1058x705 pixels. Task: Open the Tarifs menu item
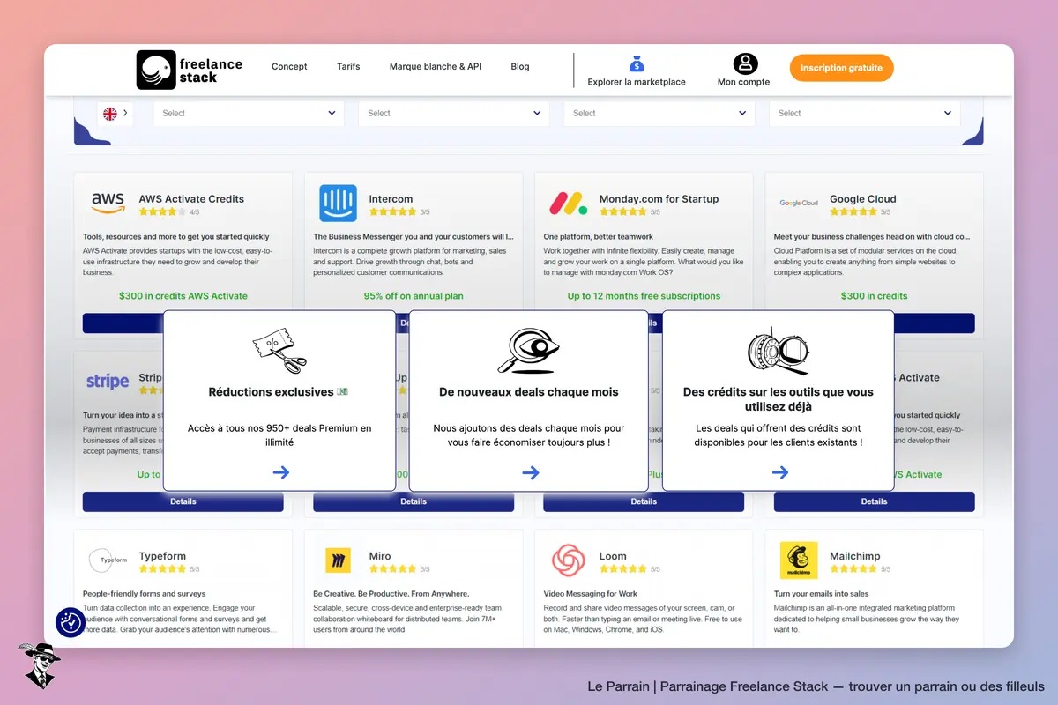click(348, 66)
